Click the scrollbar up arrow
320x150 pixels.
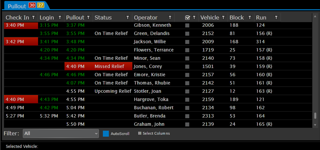pos(315,16)
